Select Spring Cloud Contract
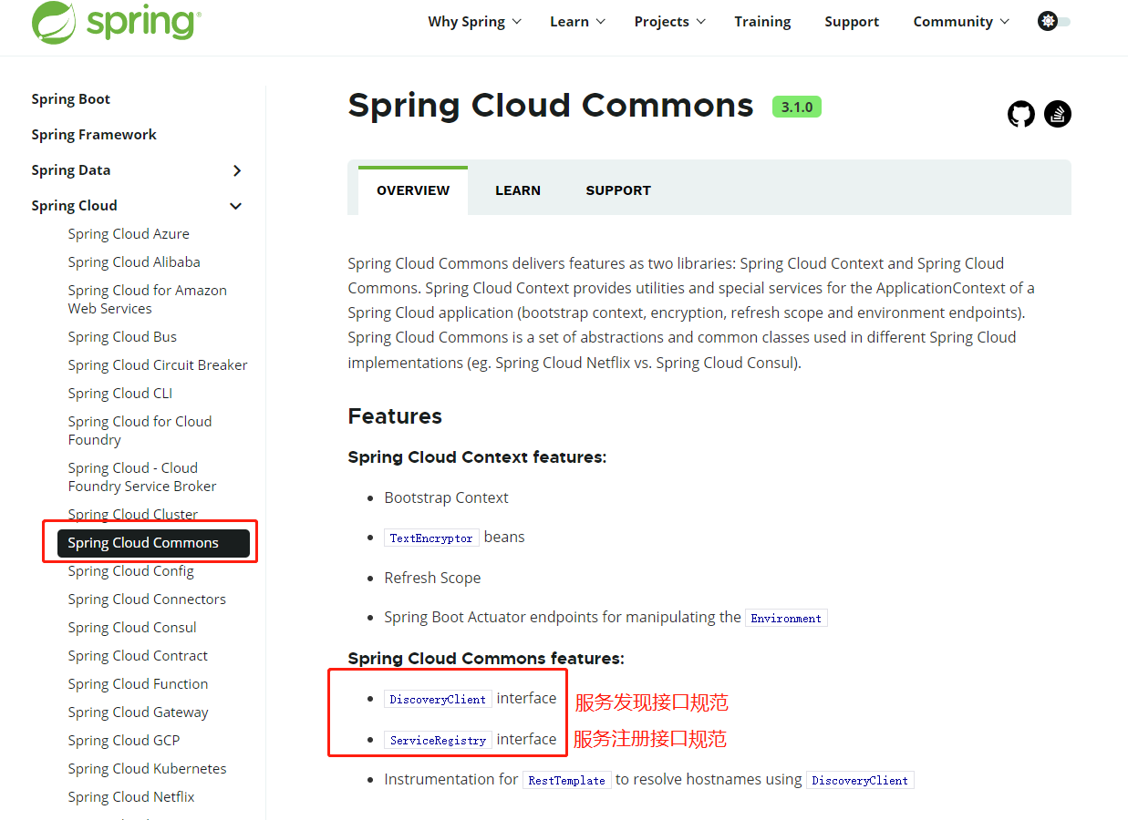1128x820 pixels. point(138,656)
